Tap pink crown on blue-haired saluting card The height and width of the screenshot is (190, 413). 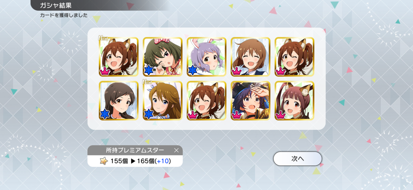point(237,114)
